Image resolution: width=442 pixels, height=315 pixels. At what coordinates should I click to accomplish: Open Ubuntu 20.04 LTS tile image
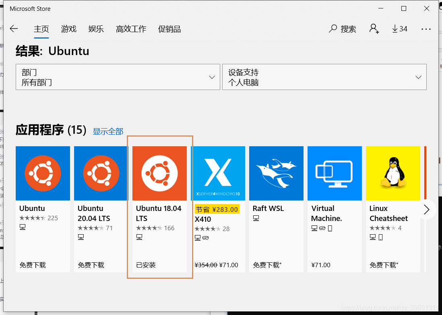tap(101, 173)
